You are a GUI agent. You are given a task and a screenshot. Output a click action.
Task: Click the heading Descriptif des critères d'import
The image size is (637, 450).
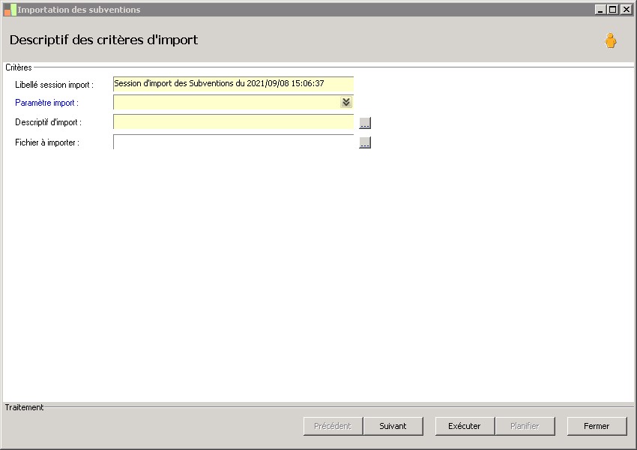pos(103,40)
